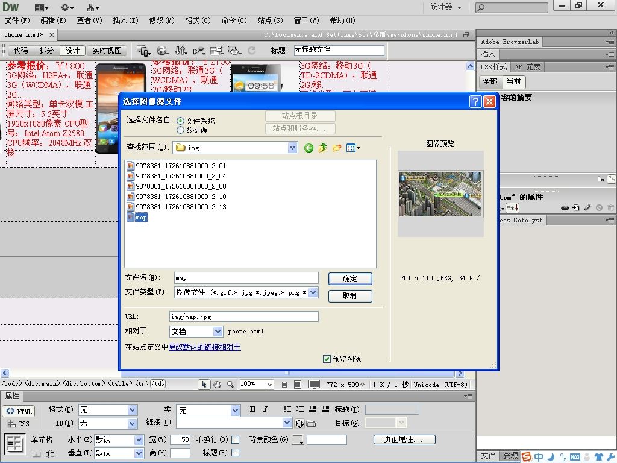Select the 文件系统 radio button
Image resolution: width=617 pixels, height=463 pixels.
coord(180,121)
